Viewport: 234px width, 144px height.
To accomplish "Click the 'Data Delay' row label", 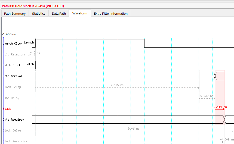I will (11, 98).
